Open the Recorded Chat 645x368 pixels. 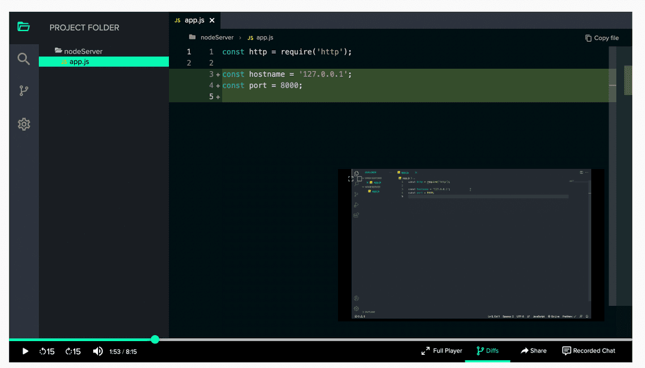click(589, 351)
